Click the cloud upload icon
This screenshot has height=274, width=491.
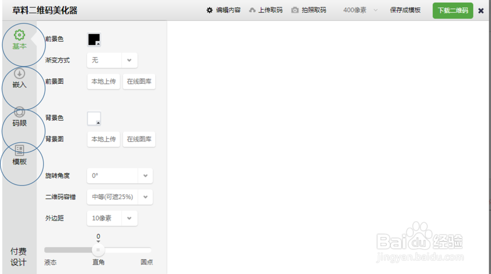point(252,10)
